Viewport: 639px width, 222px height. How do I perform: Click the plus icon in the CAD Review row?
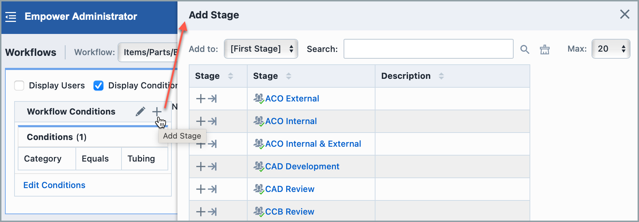pyautogui.click(x=200, y=189)
